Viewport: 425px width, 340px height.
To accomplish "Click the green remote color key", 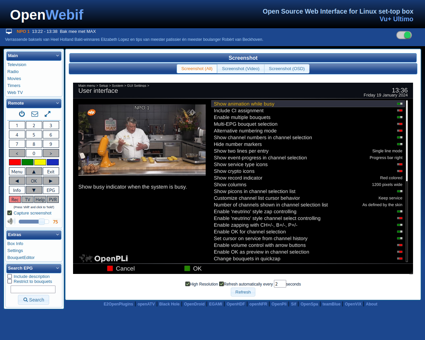I will pos(28,162).
